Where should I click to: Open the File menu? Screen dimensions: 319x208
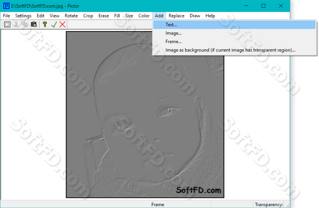(6, 16)
